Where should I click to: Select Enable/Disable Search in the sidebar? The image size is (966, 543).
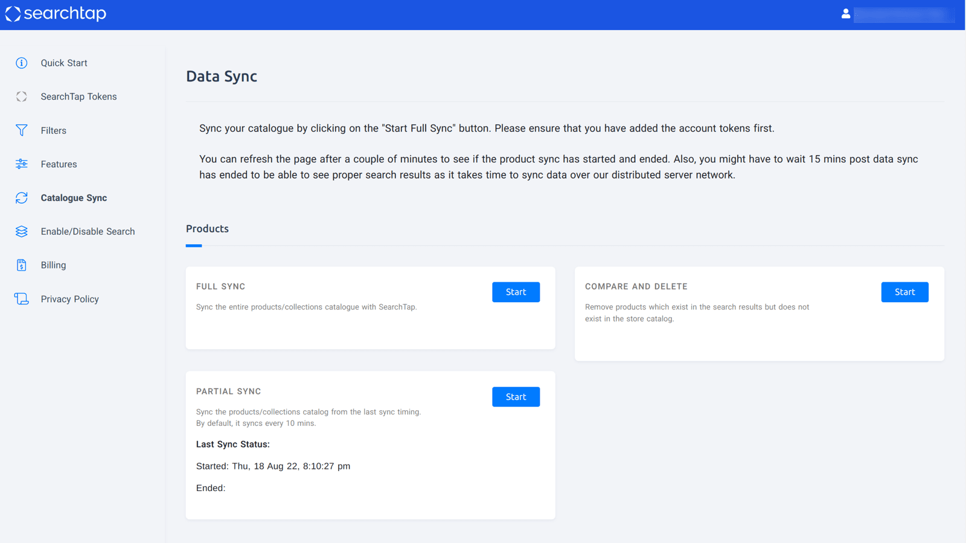[88, 232]
